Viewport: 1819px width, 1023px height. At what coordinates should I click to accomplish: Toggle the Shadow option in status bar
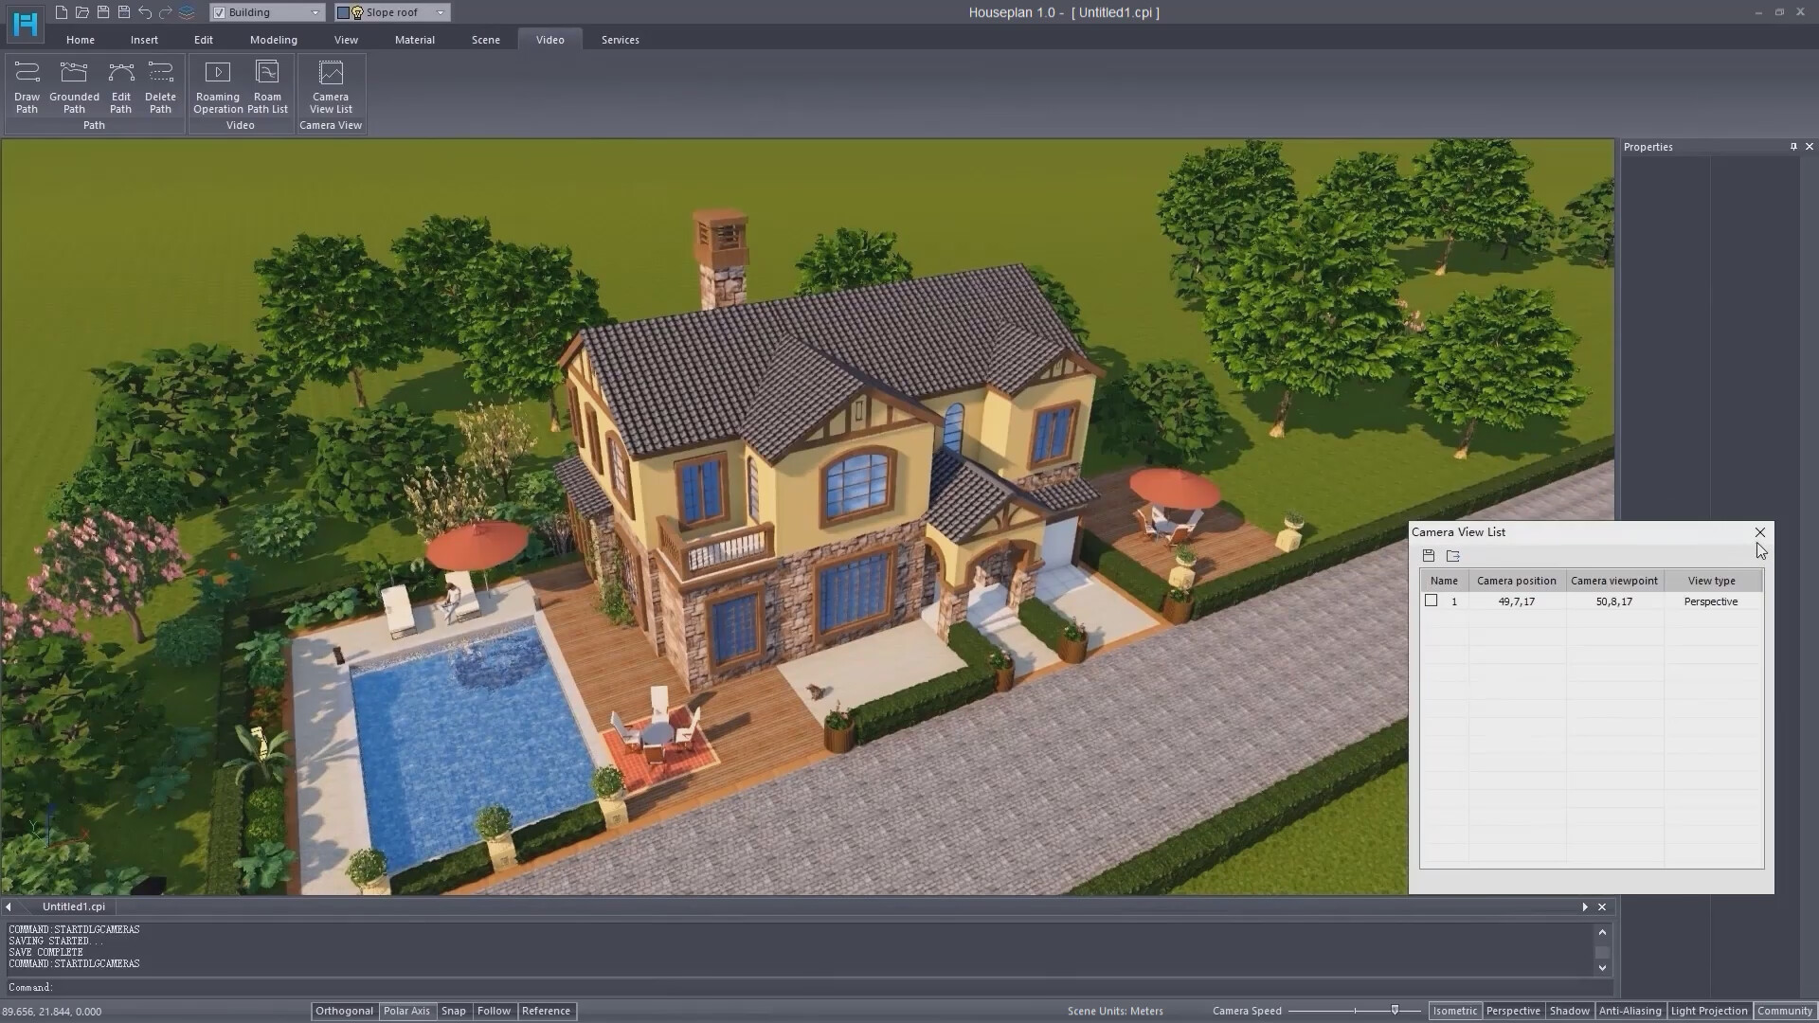coord(1569,1011)
